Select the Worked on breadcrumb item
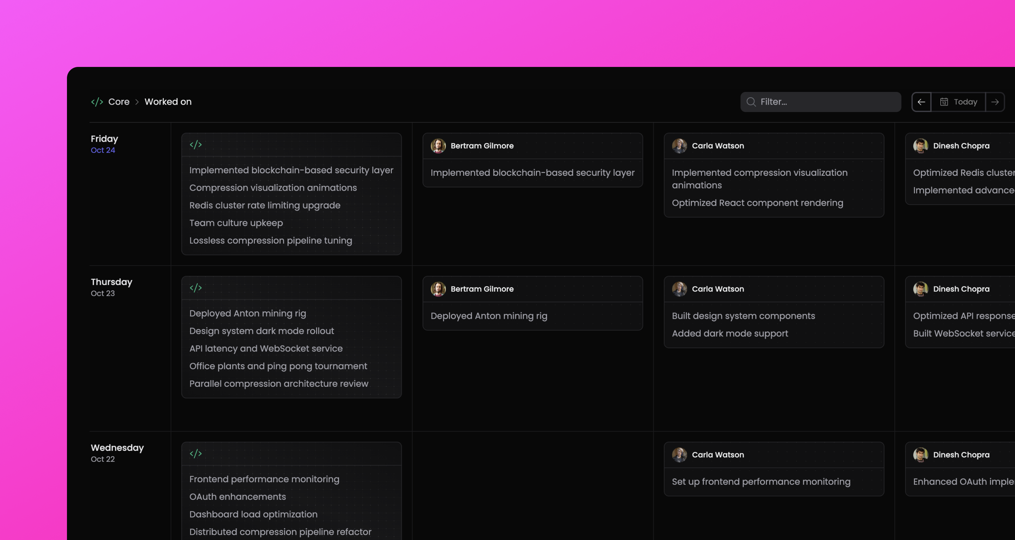1015x540 pixels. tap(168, 102)
